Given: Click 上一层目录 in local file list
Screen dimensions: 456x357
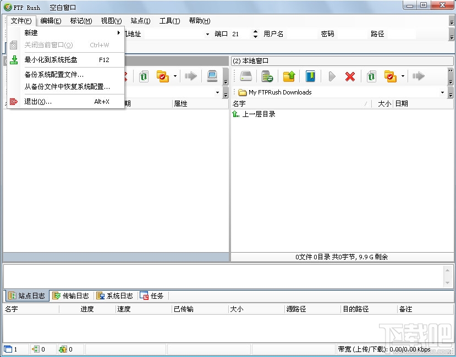Looking at the screenshot, I should point(254,114).
